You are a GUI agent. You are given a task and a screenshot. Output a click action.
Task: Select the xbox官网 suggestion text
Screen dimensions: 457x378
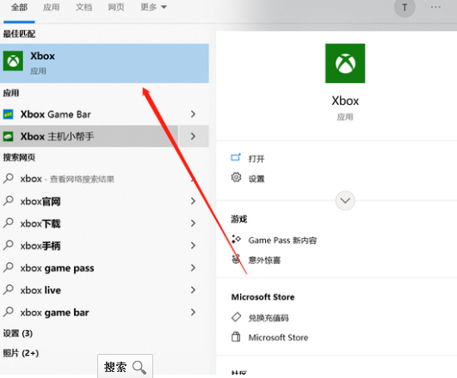[x=40, y=201]
